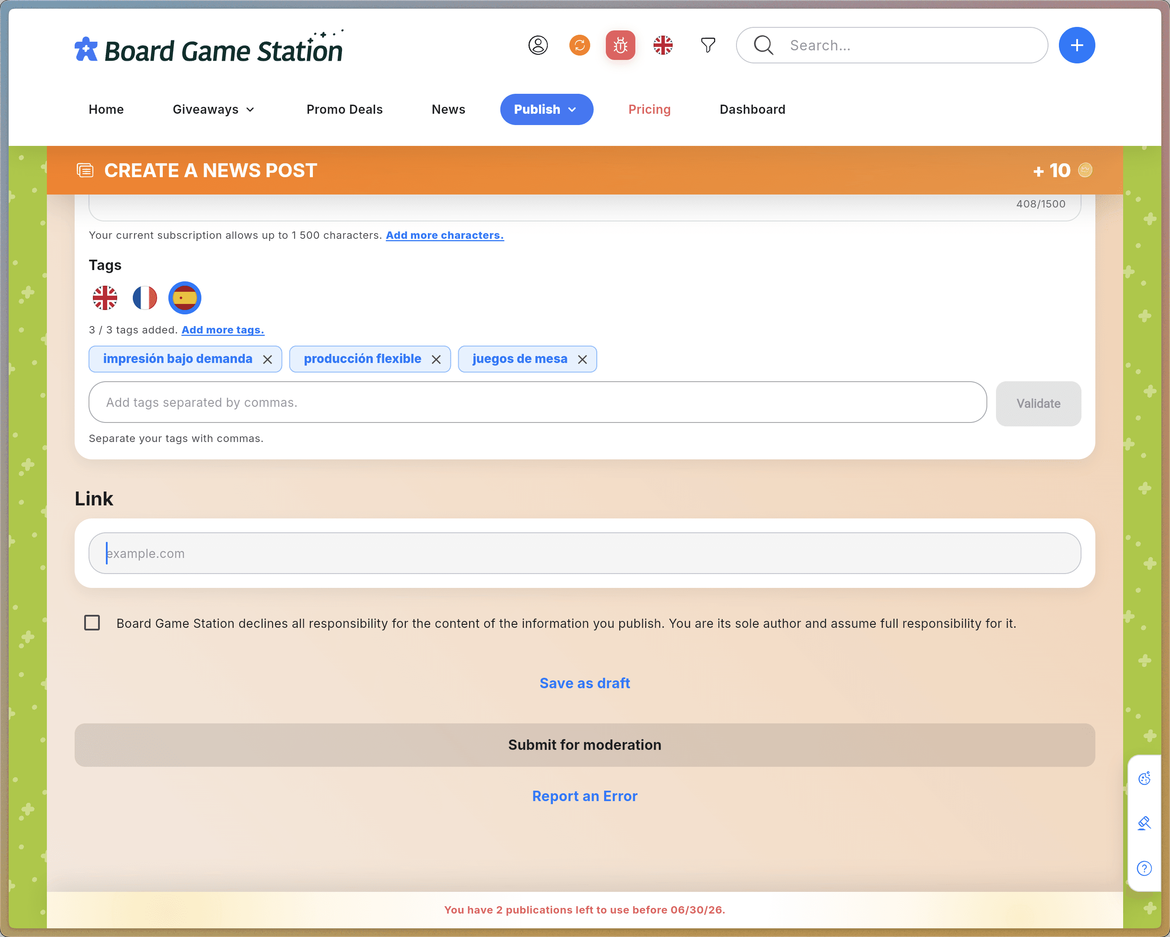Open the user profile icon
The height and width of the screenshot is (937, 1170).
point(538,45)
